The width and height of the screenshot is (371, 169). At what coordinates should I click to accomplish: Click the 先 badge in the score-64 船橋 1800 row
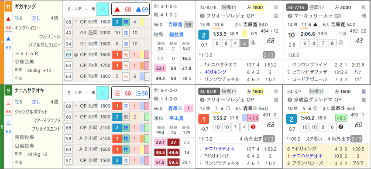(126, 76)
